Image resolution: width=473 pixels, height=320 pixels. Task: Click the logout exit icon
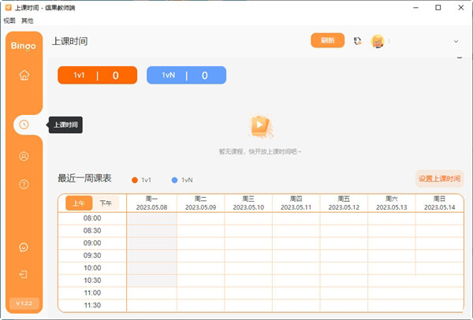24,274
